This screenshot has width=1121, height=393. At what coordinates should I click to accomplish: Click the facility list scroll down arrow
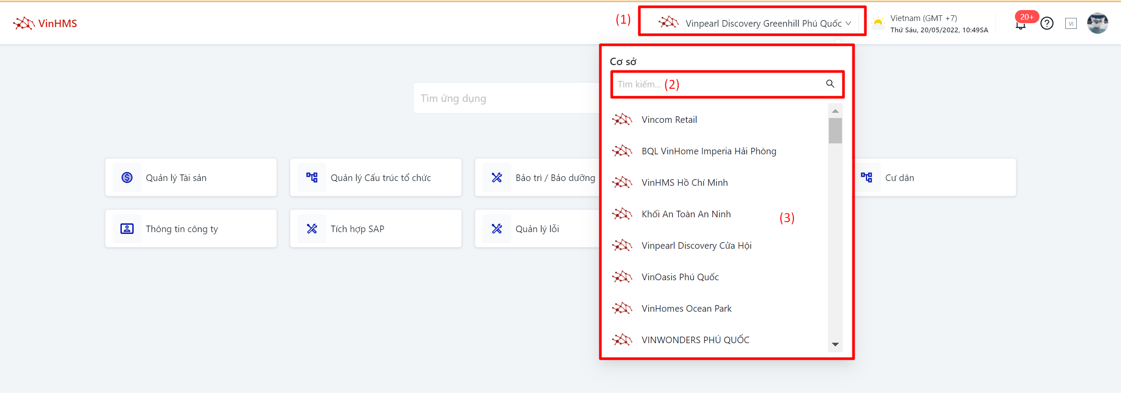tap(835, 344)
